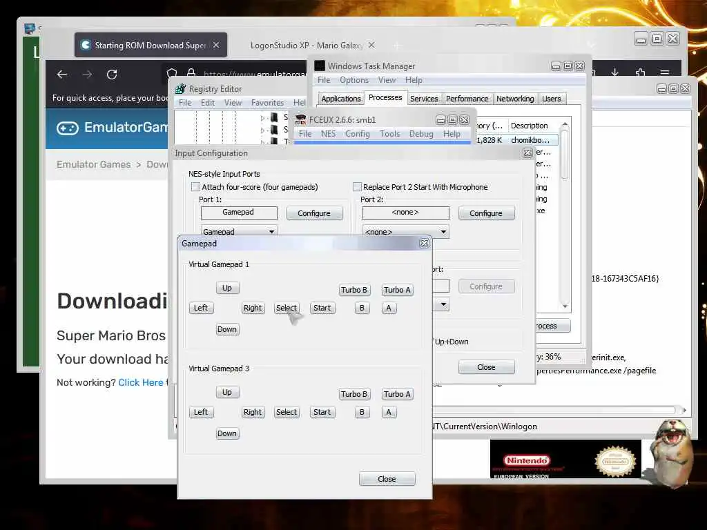Open the browser extensions puzzle icon
707x530 pixels.
pos(640,72)
